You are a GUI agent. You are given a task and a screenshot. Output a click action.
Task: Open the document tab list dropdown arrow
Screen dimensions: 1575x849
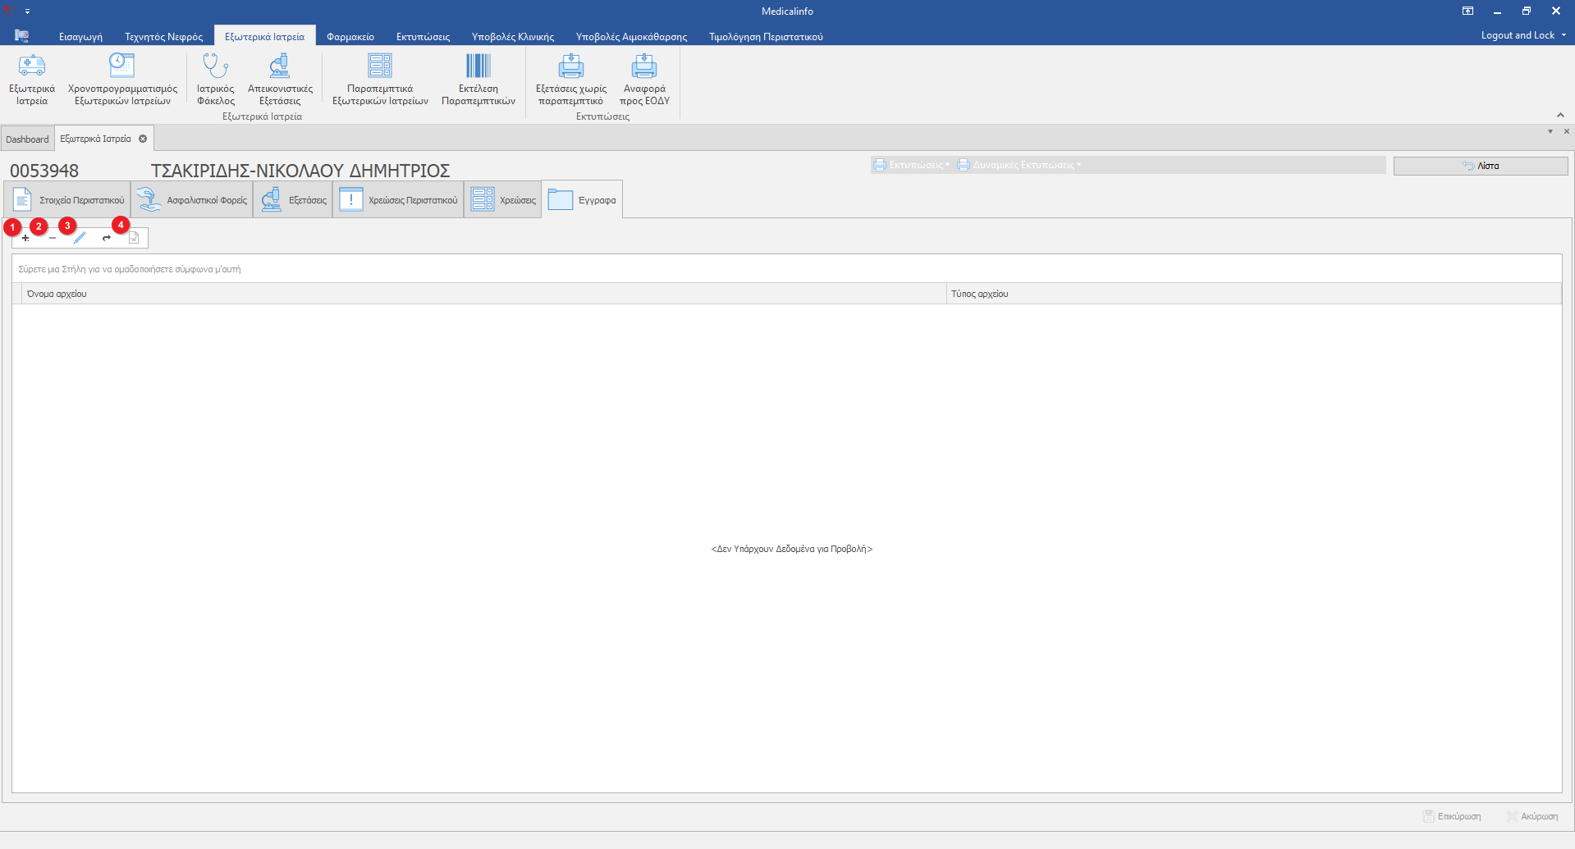(x=1550, y=131)
